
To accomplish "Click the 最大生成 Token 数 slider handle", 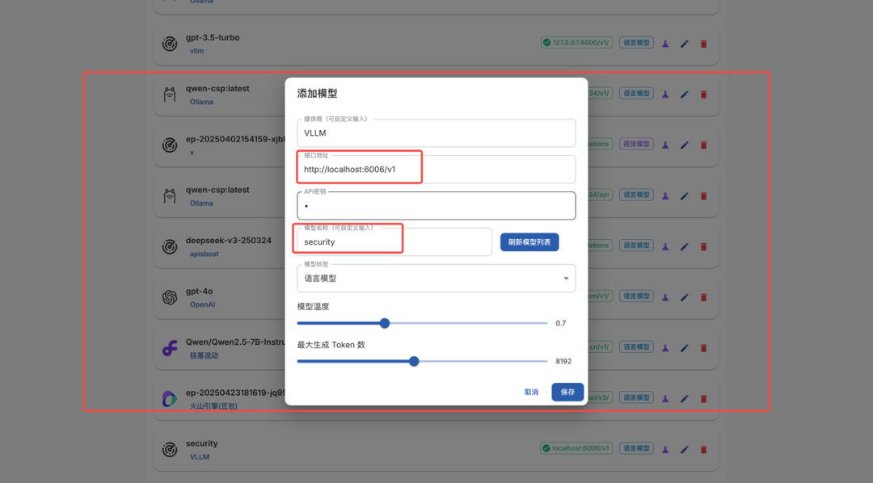I will point(414,361).
